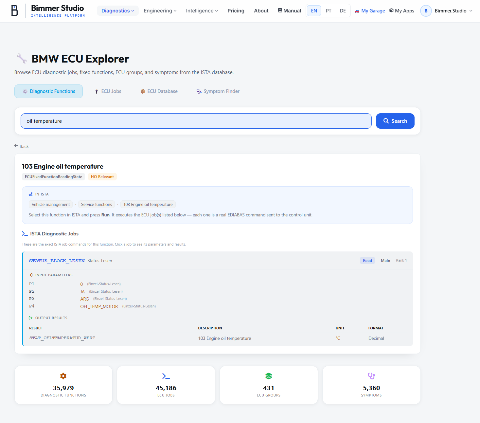Select the ECU Database tab
Screen dimensions: 480x423
[x=159, y=91]
